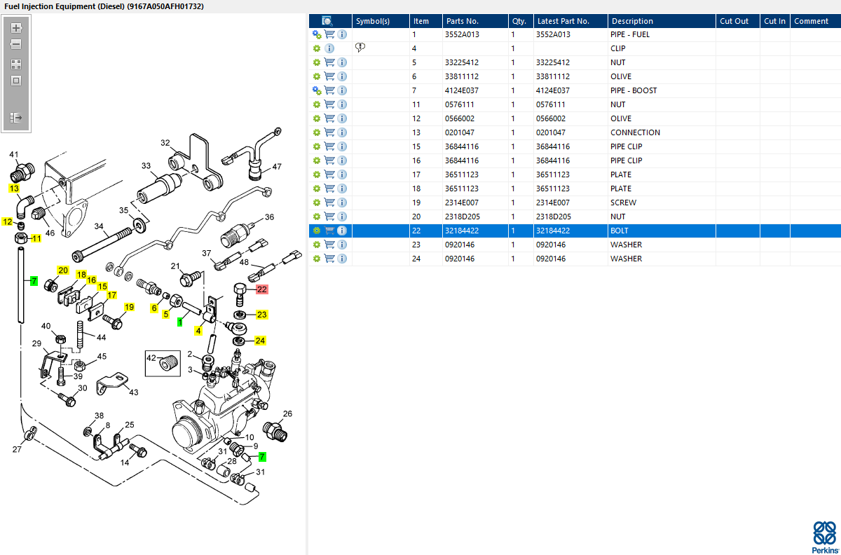Sort by the Item column header
The image size is (841, 555).
[425, 21]
